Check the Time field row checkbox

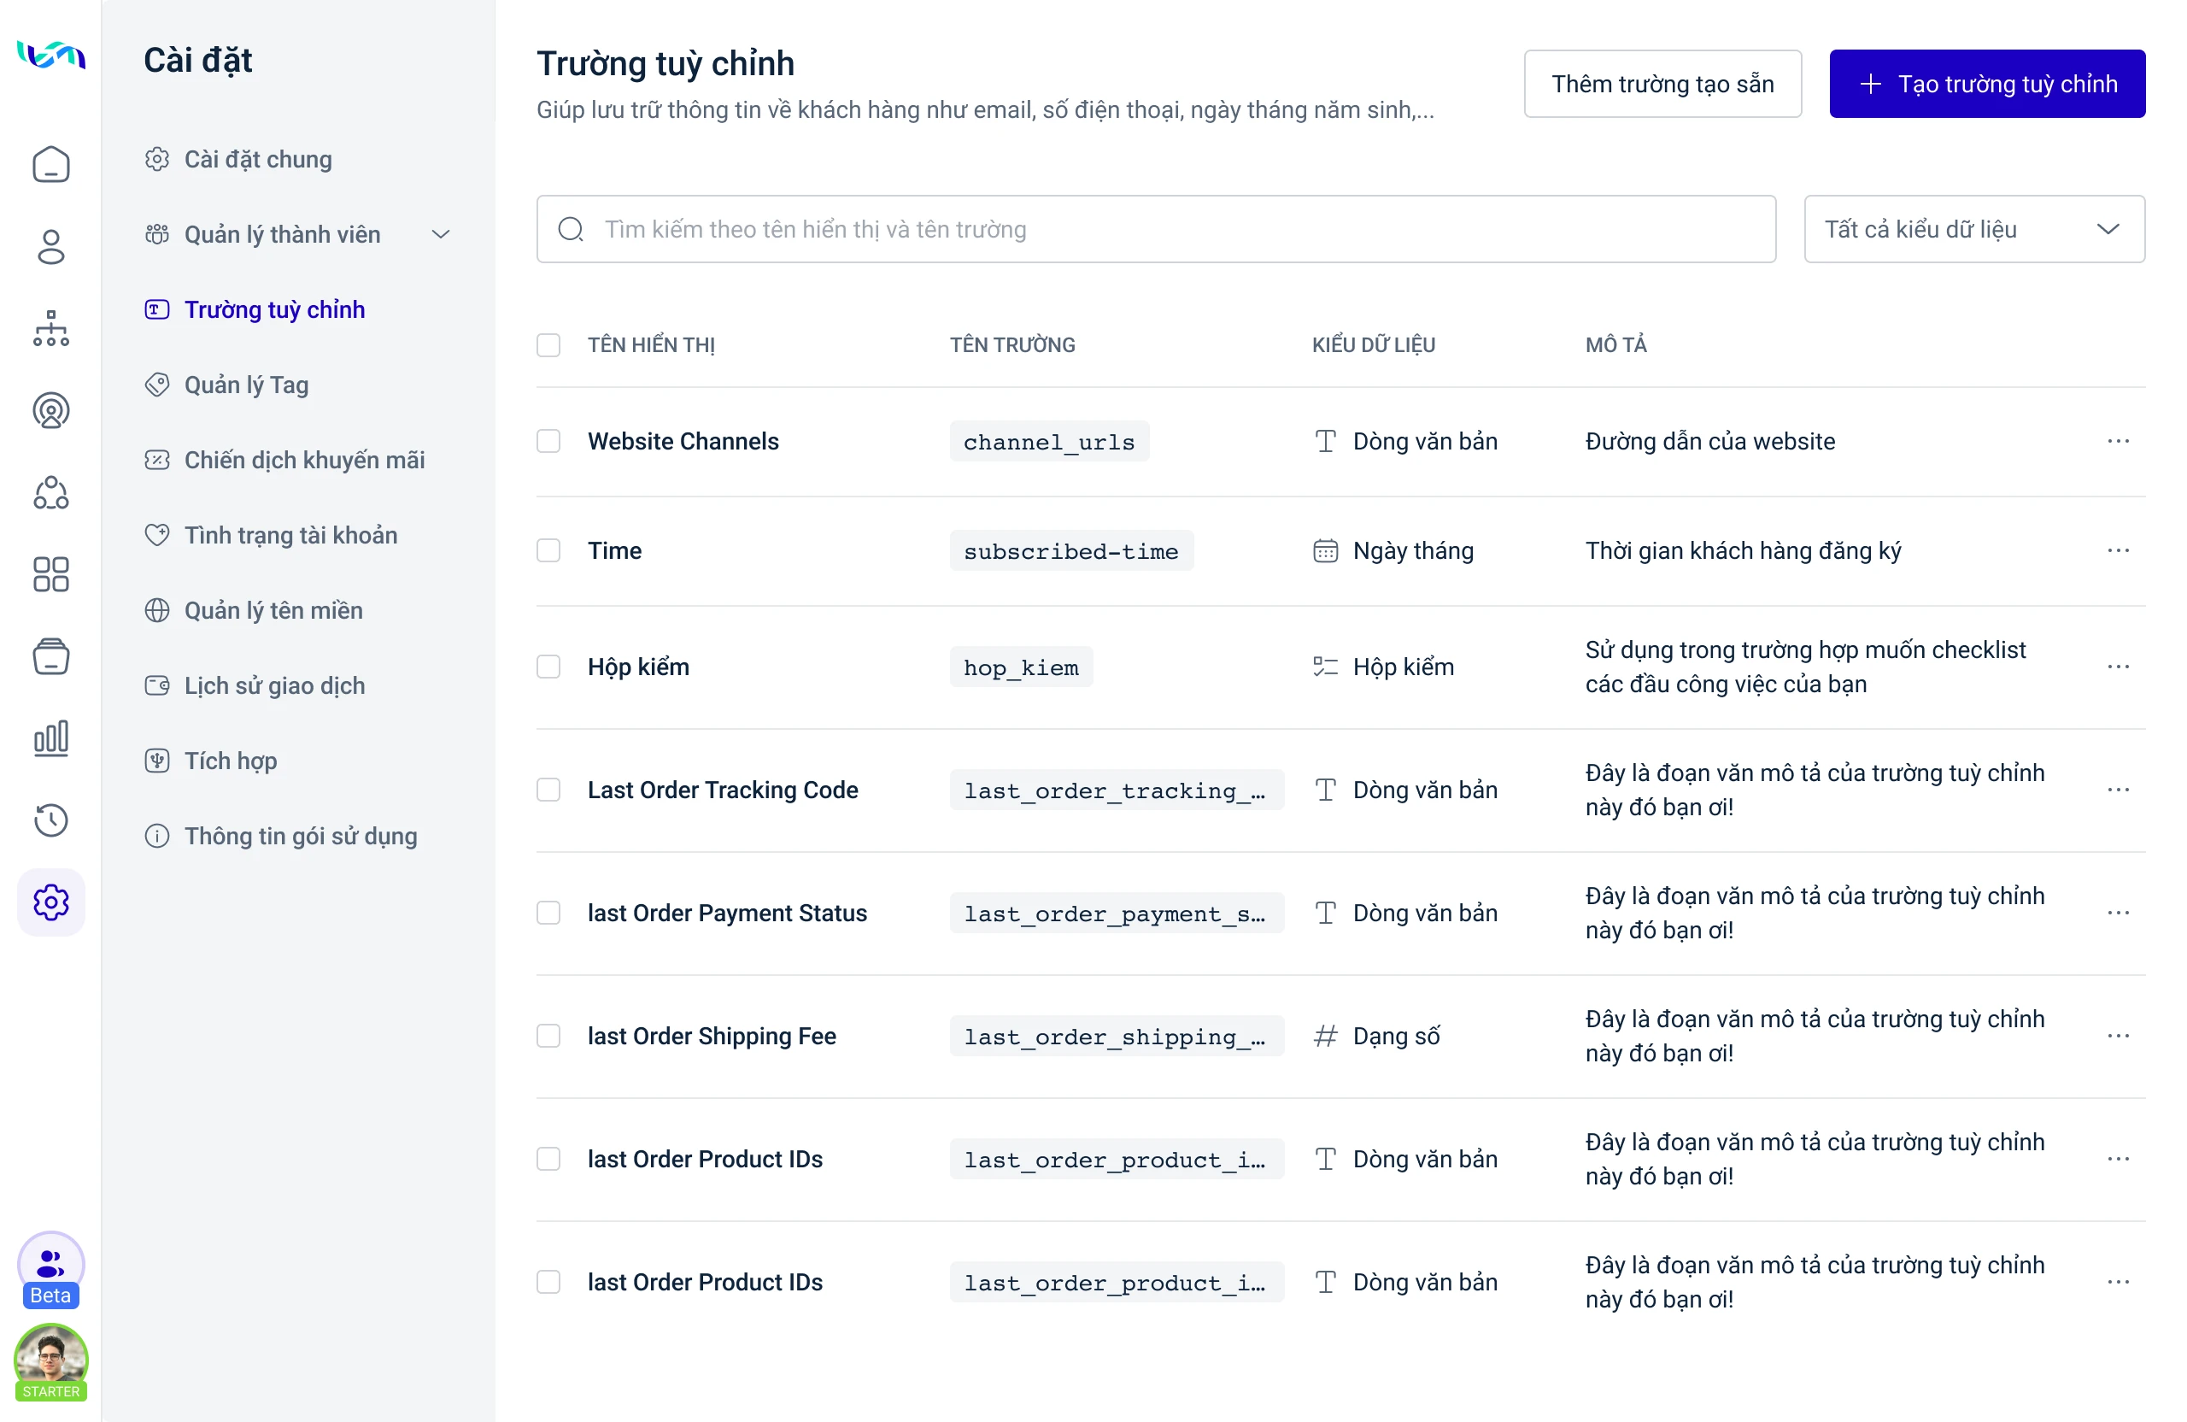[548, 550]
